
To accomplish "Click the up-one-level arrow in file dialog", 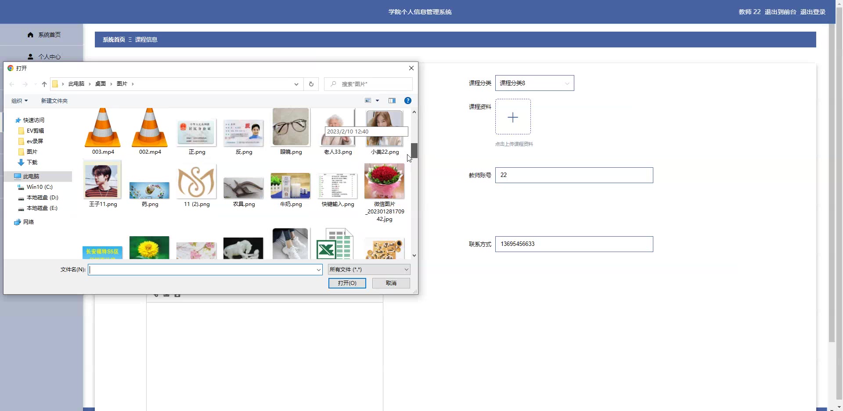I will [x=44, y=84].
